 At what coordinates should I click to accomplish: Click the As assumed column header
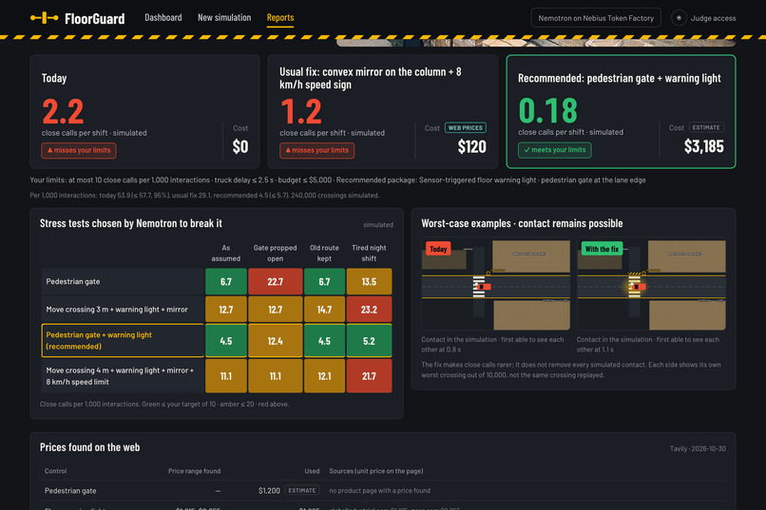point(225,254)
